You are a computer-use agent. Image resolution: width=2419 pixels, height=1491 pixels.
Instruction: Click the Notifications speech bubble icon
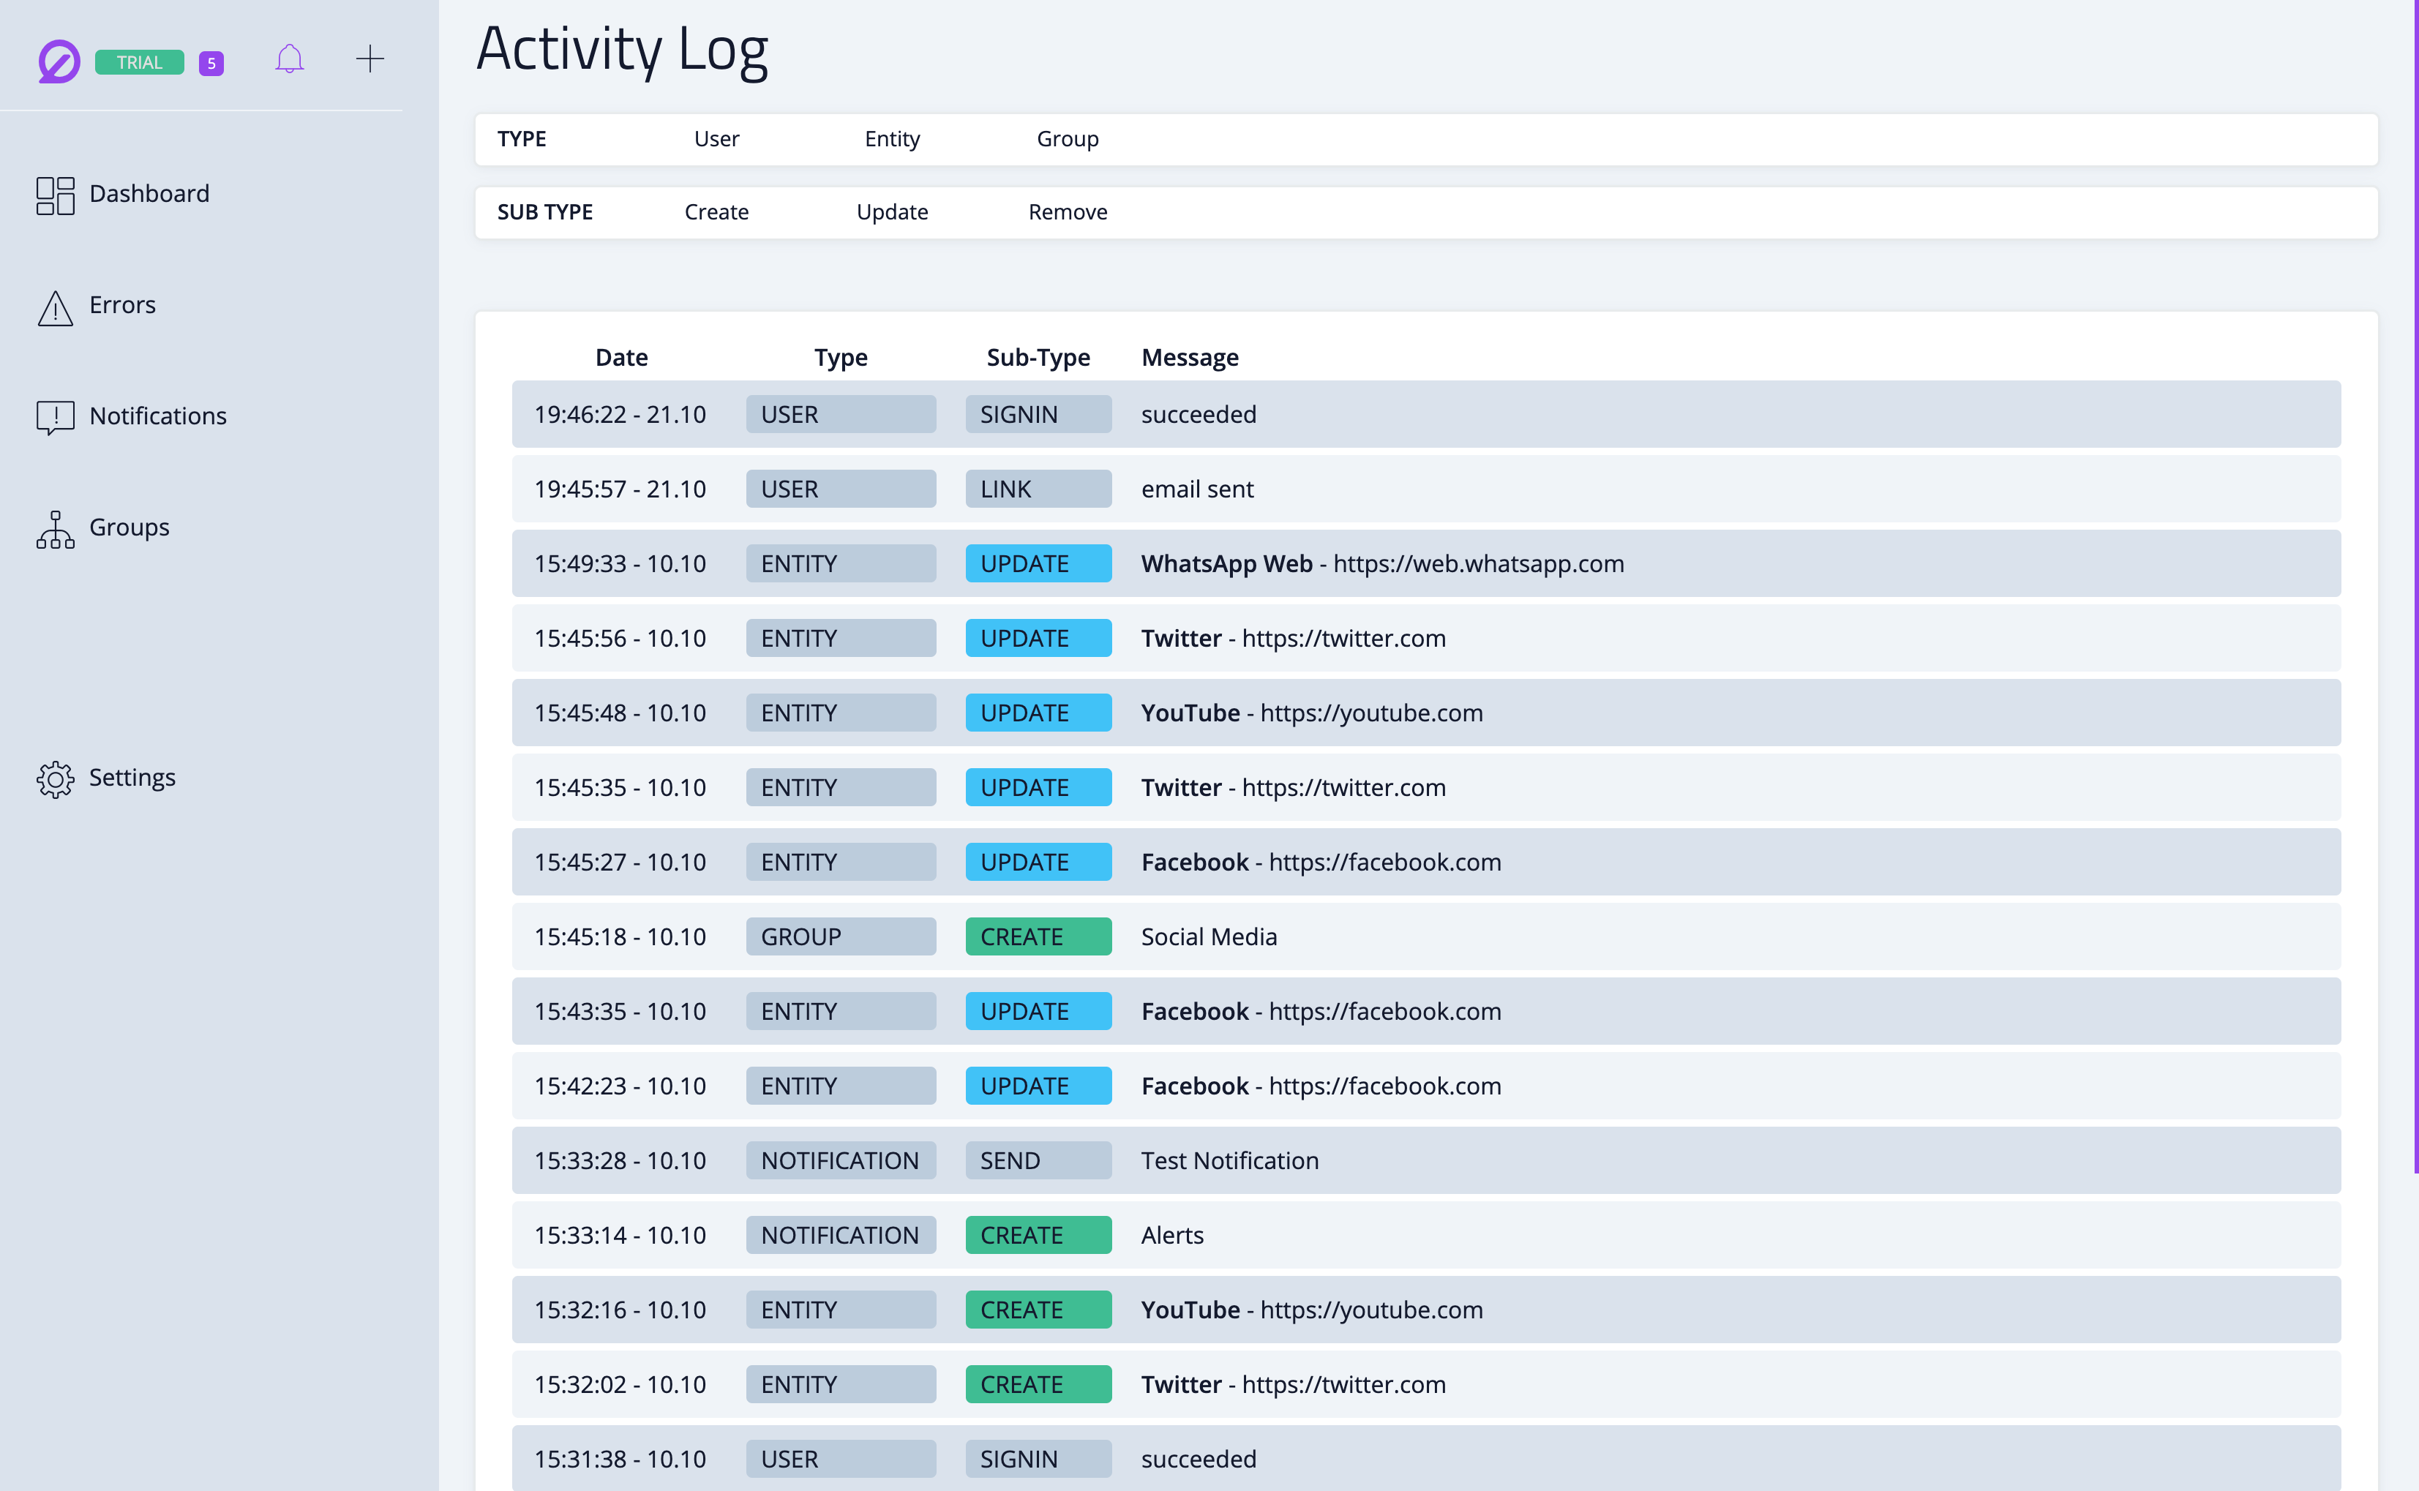pyautogui.click(x=55, y=417)
